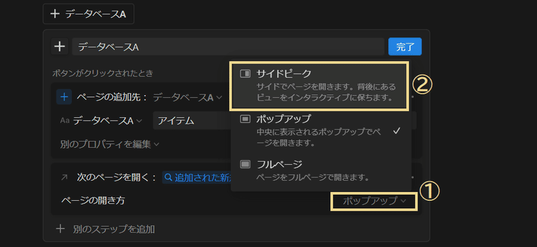
Task: Click the 次のページを開く label
Action: point(116,177)
